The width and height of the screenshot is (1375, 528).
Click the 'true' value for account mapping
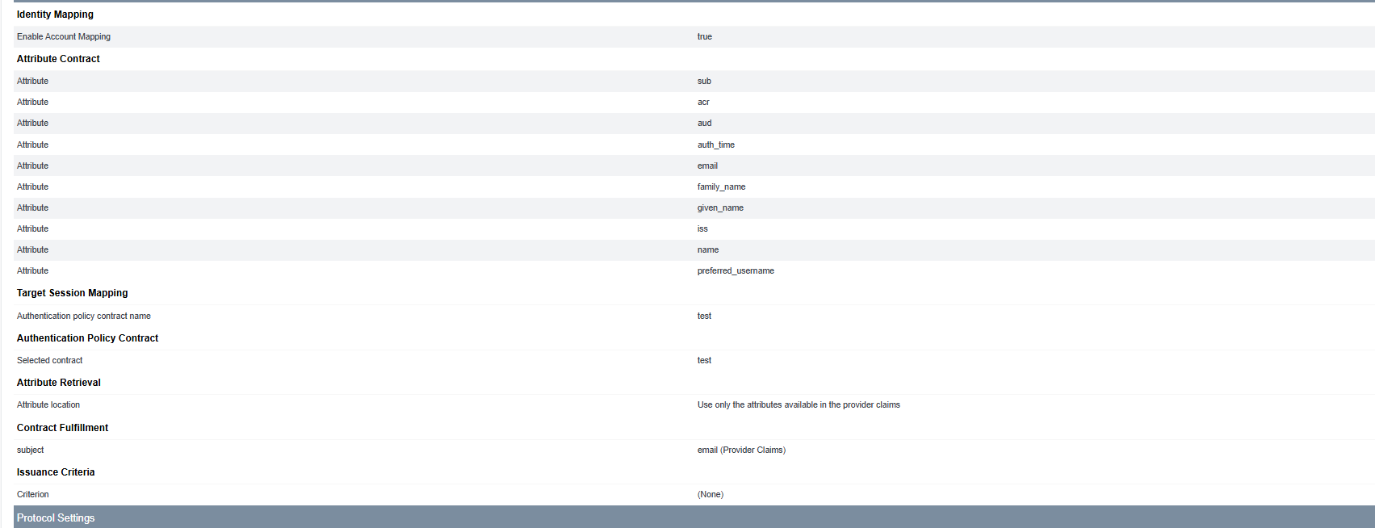(x=705, y=36)
